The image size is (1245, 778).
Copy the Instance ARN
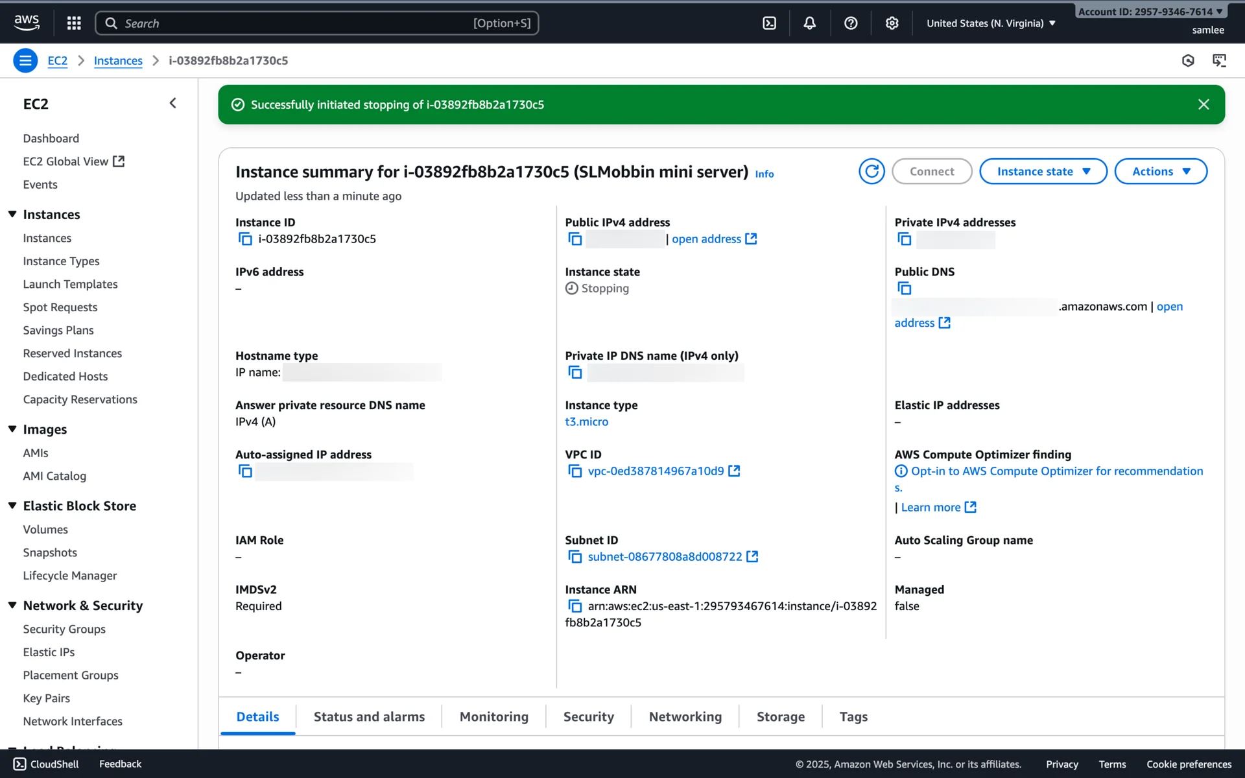[x=575, y=606]
